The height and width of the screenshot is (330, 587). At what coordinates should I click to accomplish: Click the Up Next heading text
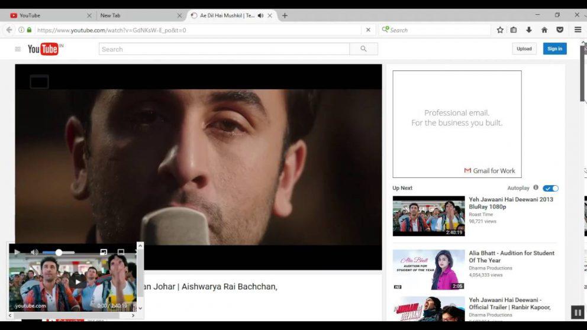402,188
